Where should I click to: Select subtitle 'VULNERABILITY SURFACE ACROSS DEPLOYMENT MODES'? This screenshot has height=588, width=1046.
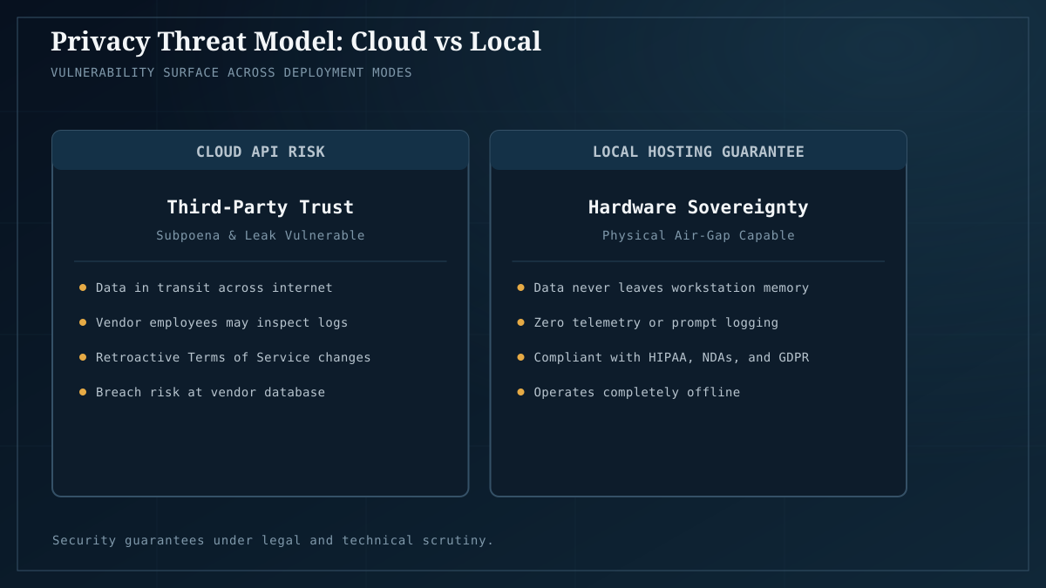231,72
